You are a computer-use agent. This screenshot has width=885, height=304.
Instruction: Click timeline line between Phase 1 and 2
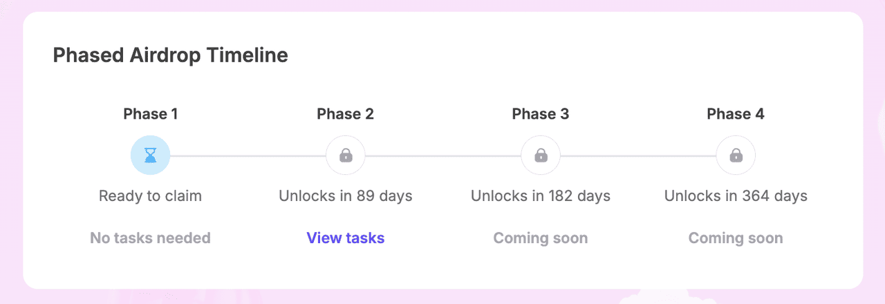click(x=248, y=156)
